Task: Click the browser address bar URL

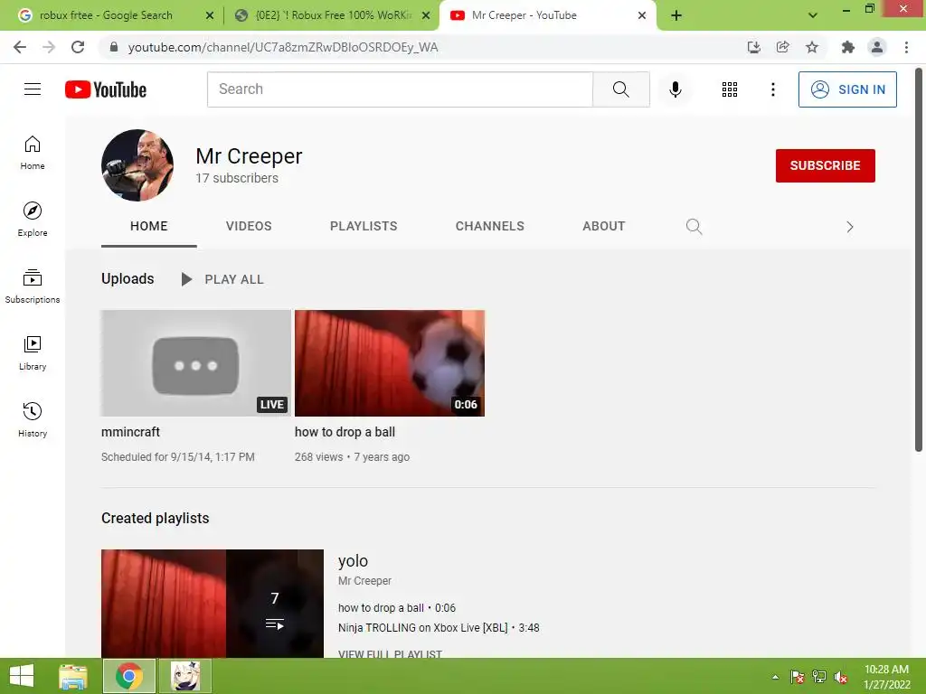Action: point(283,47)
